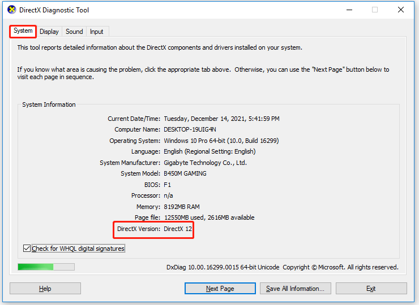The width and height of the screenshot is (419, 305).
Task: Click system model B450M GAMING
Action: (185, 173)
